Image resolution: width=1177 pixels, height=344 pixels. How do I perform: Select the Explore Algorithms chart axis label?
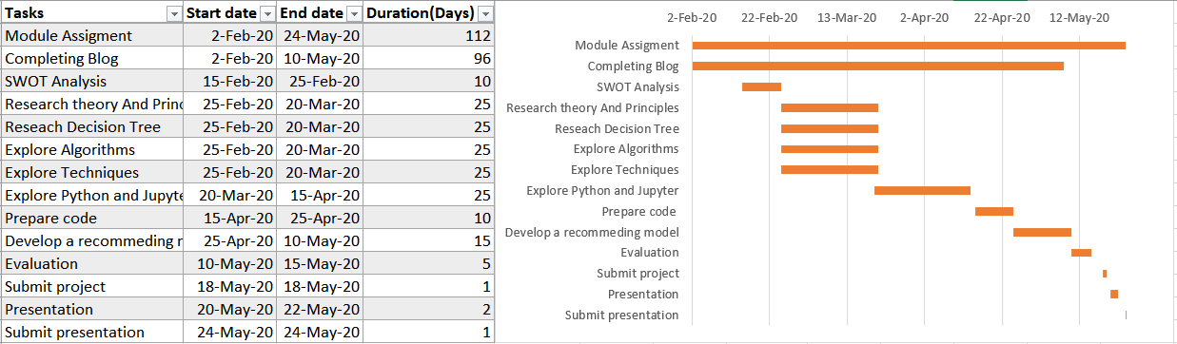[626, 149]
